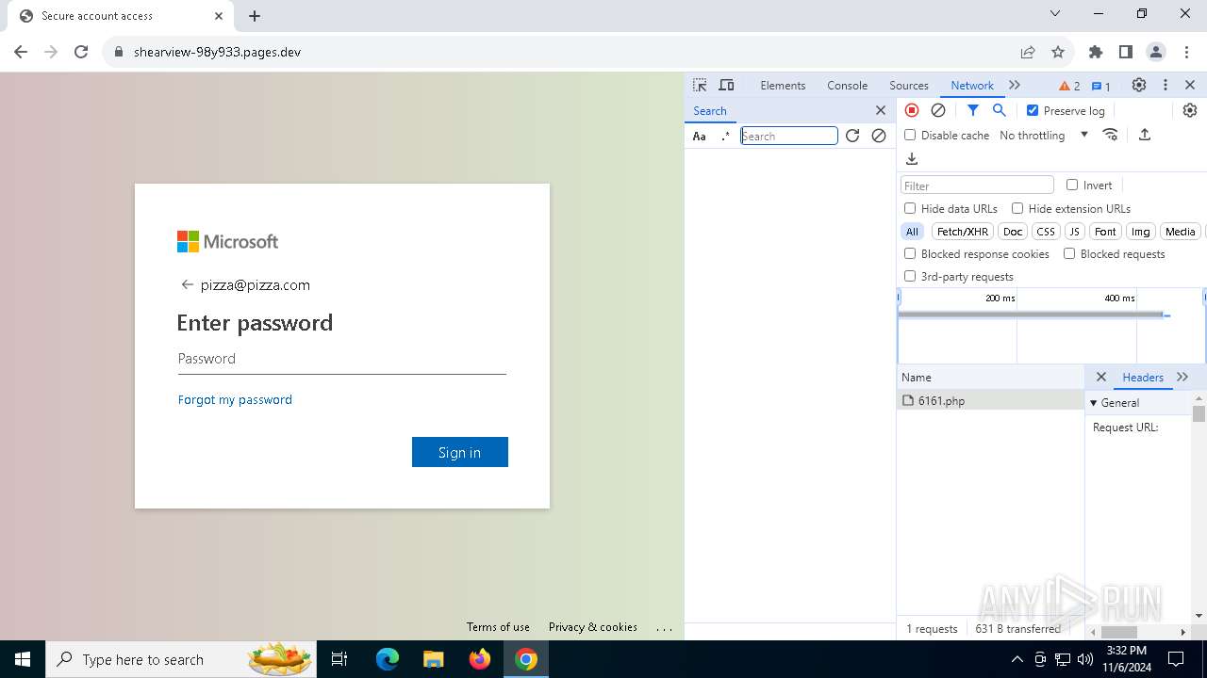The width and height of the screenshot is (1207, 678).
Task: Filter requests by JS
Action: [x=1074, y=231]
